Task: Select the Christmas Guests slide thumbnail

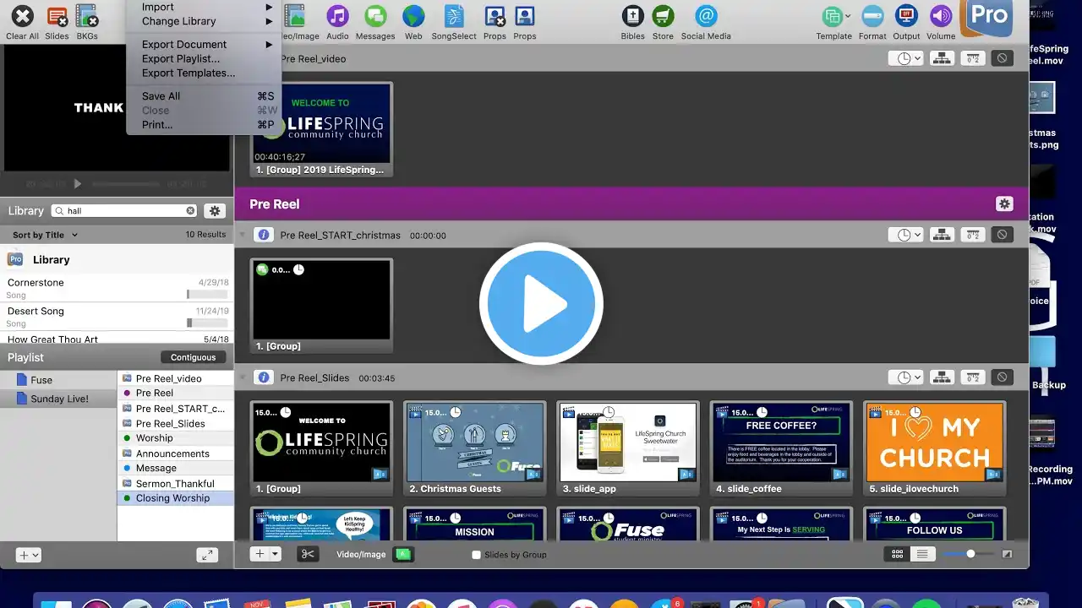Action: pyautogui.click(x=475, y=448)
